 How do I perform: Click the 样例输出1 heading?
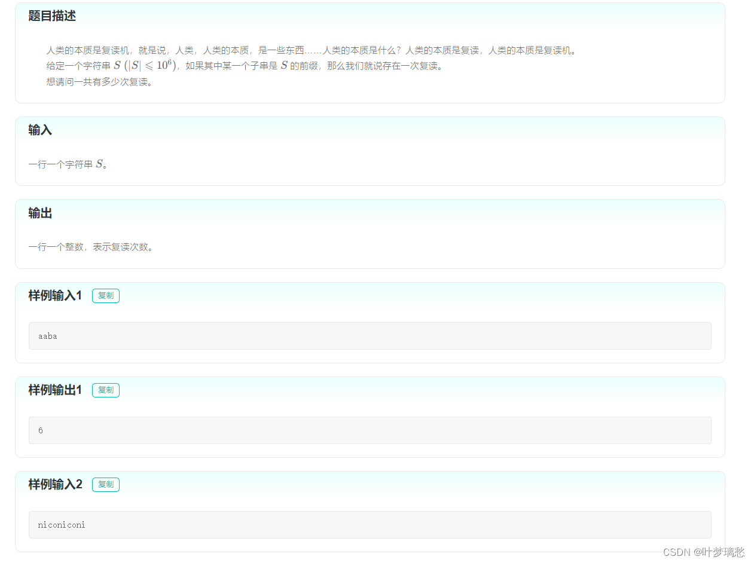pyautogui.click(x=55, y=390)
